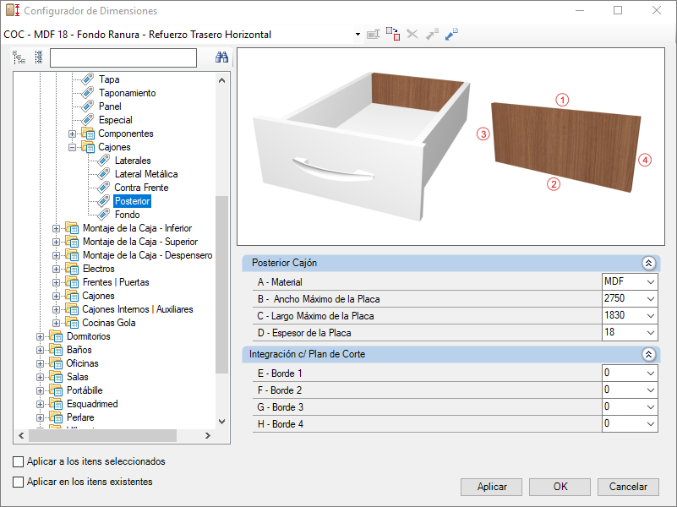Image resolution: width=677 pixels, height=507 pixels.
Task: Select Fondo item in the tree
Action: click(127, 215)
